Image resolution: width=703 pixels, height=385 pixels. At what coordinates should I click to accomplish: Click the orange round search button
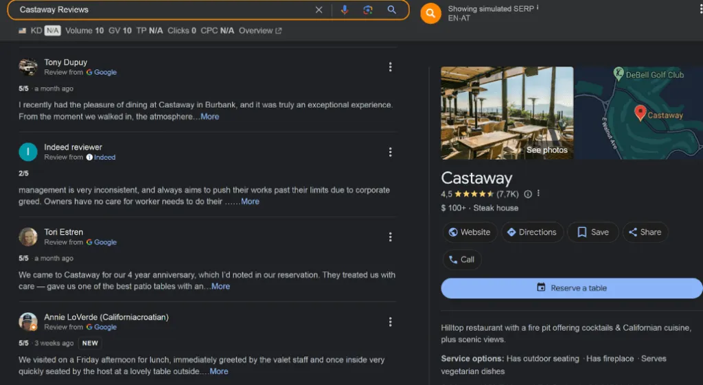(430, 14)
